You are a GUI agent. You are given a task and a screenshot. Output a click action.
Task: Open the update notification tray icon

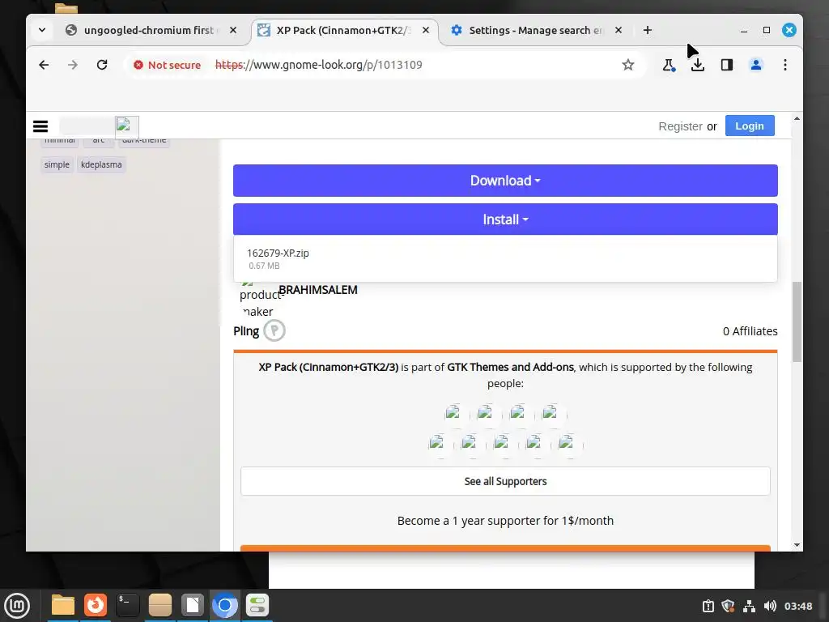click(708, 606)
